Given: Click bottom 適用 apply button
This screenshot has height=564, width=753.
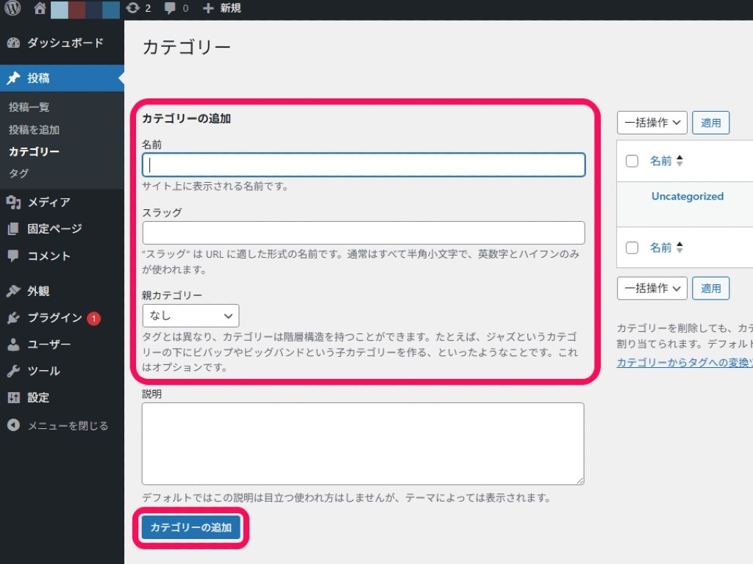Looking at the screenshot, I should 711,288.
